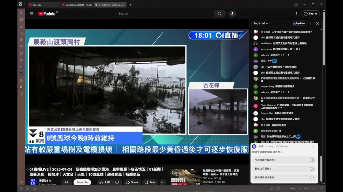
Task: Click chat user Palace Pier
Action: [x=267, y=113]
